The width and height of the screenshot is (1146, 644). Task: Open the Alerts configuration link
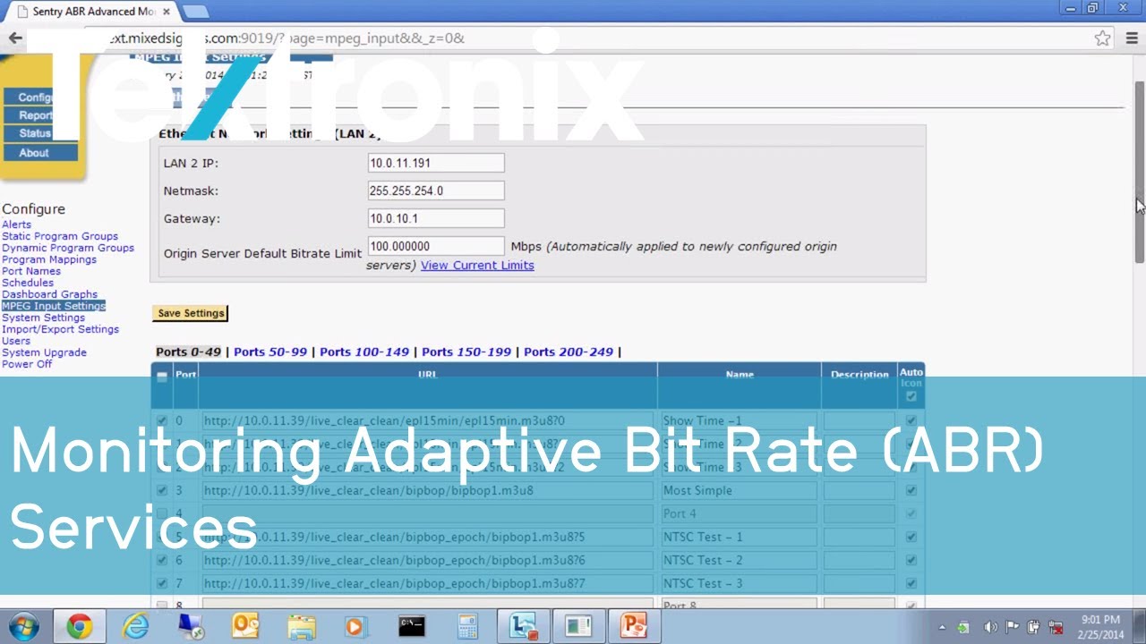coord(16,225)
